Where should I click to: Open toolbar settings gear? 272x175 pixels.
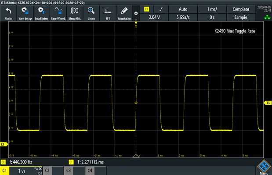pos(136,13)
